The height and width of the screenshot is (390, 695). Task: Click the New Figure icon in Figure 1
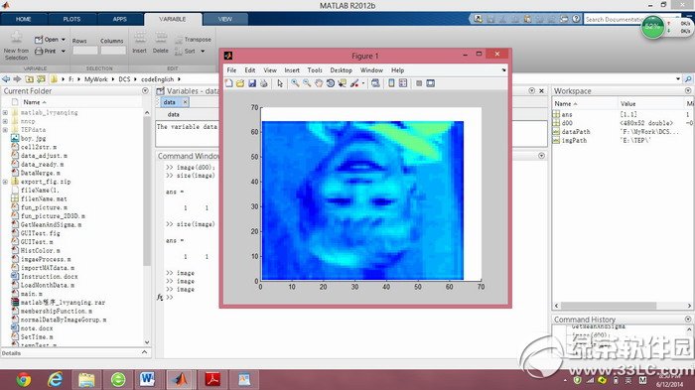tap(228, 83)
